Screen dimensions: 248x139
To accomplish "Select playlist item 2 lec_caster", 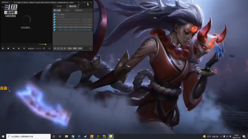I will click(73, 17).
